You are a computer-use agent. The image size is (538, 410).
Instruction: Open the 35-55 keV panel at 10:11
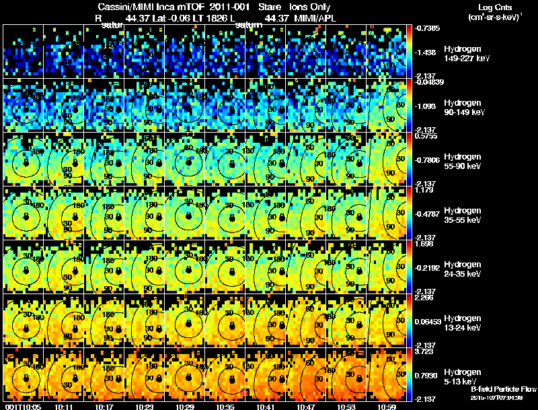pyautogui.click(x=63, y=213)
